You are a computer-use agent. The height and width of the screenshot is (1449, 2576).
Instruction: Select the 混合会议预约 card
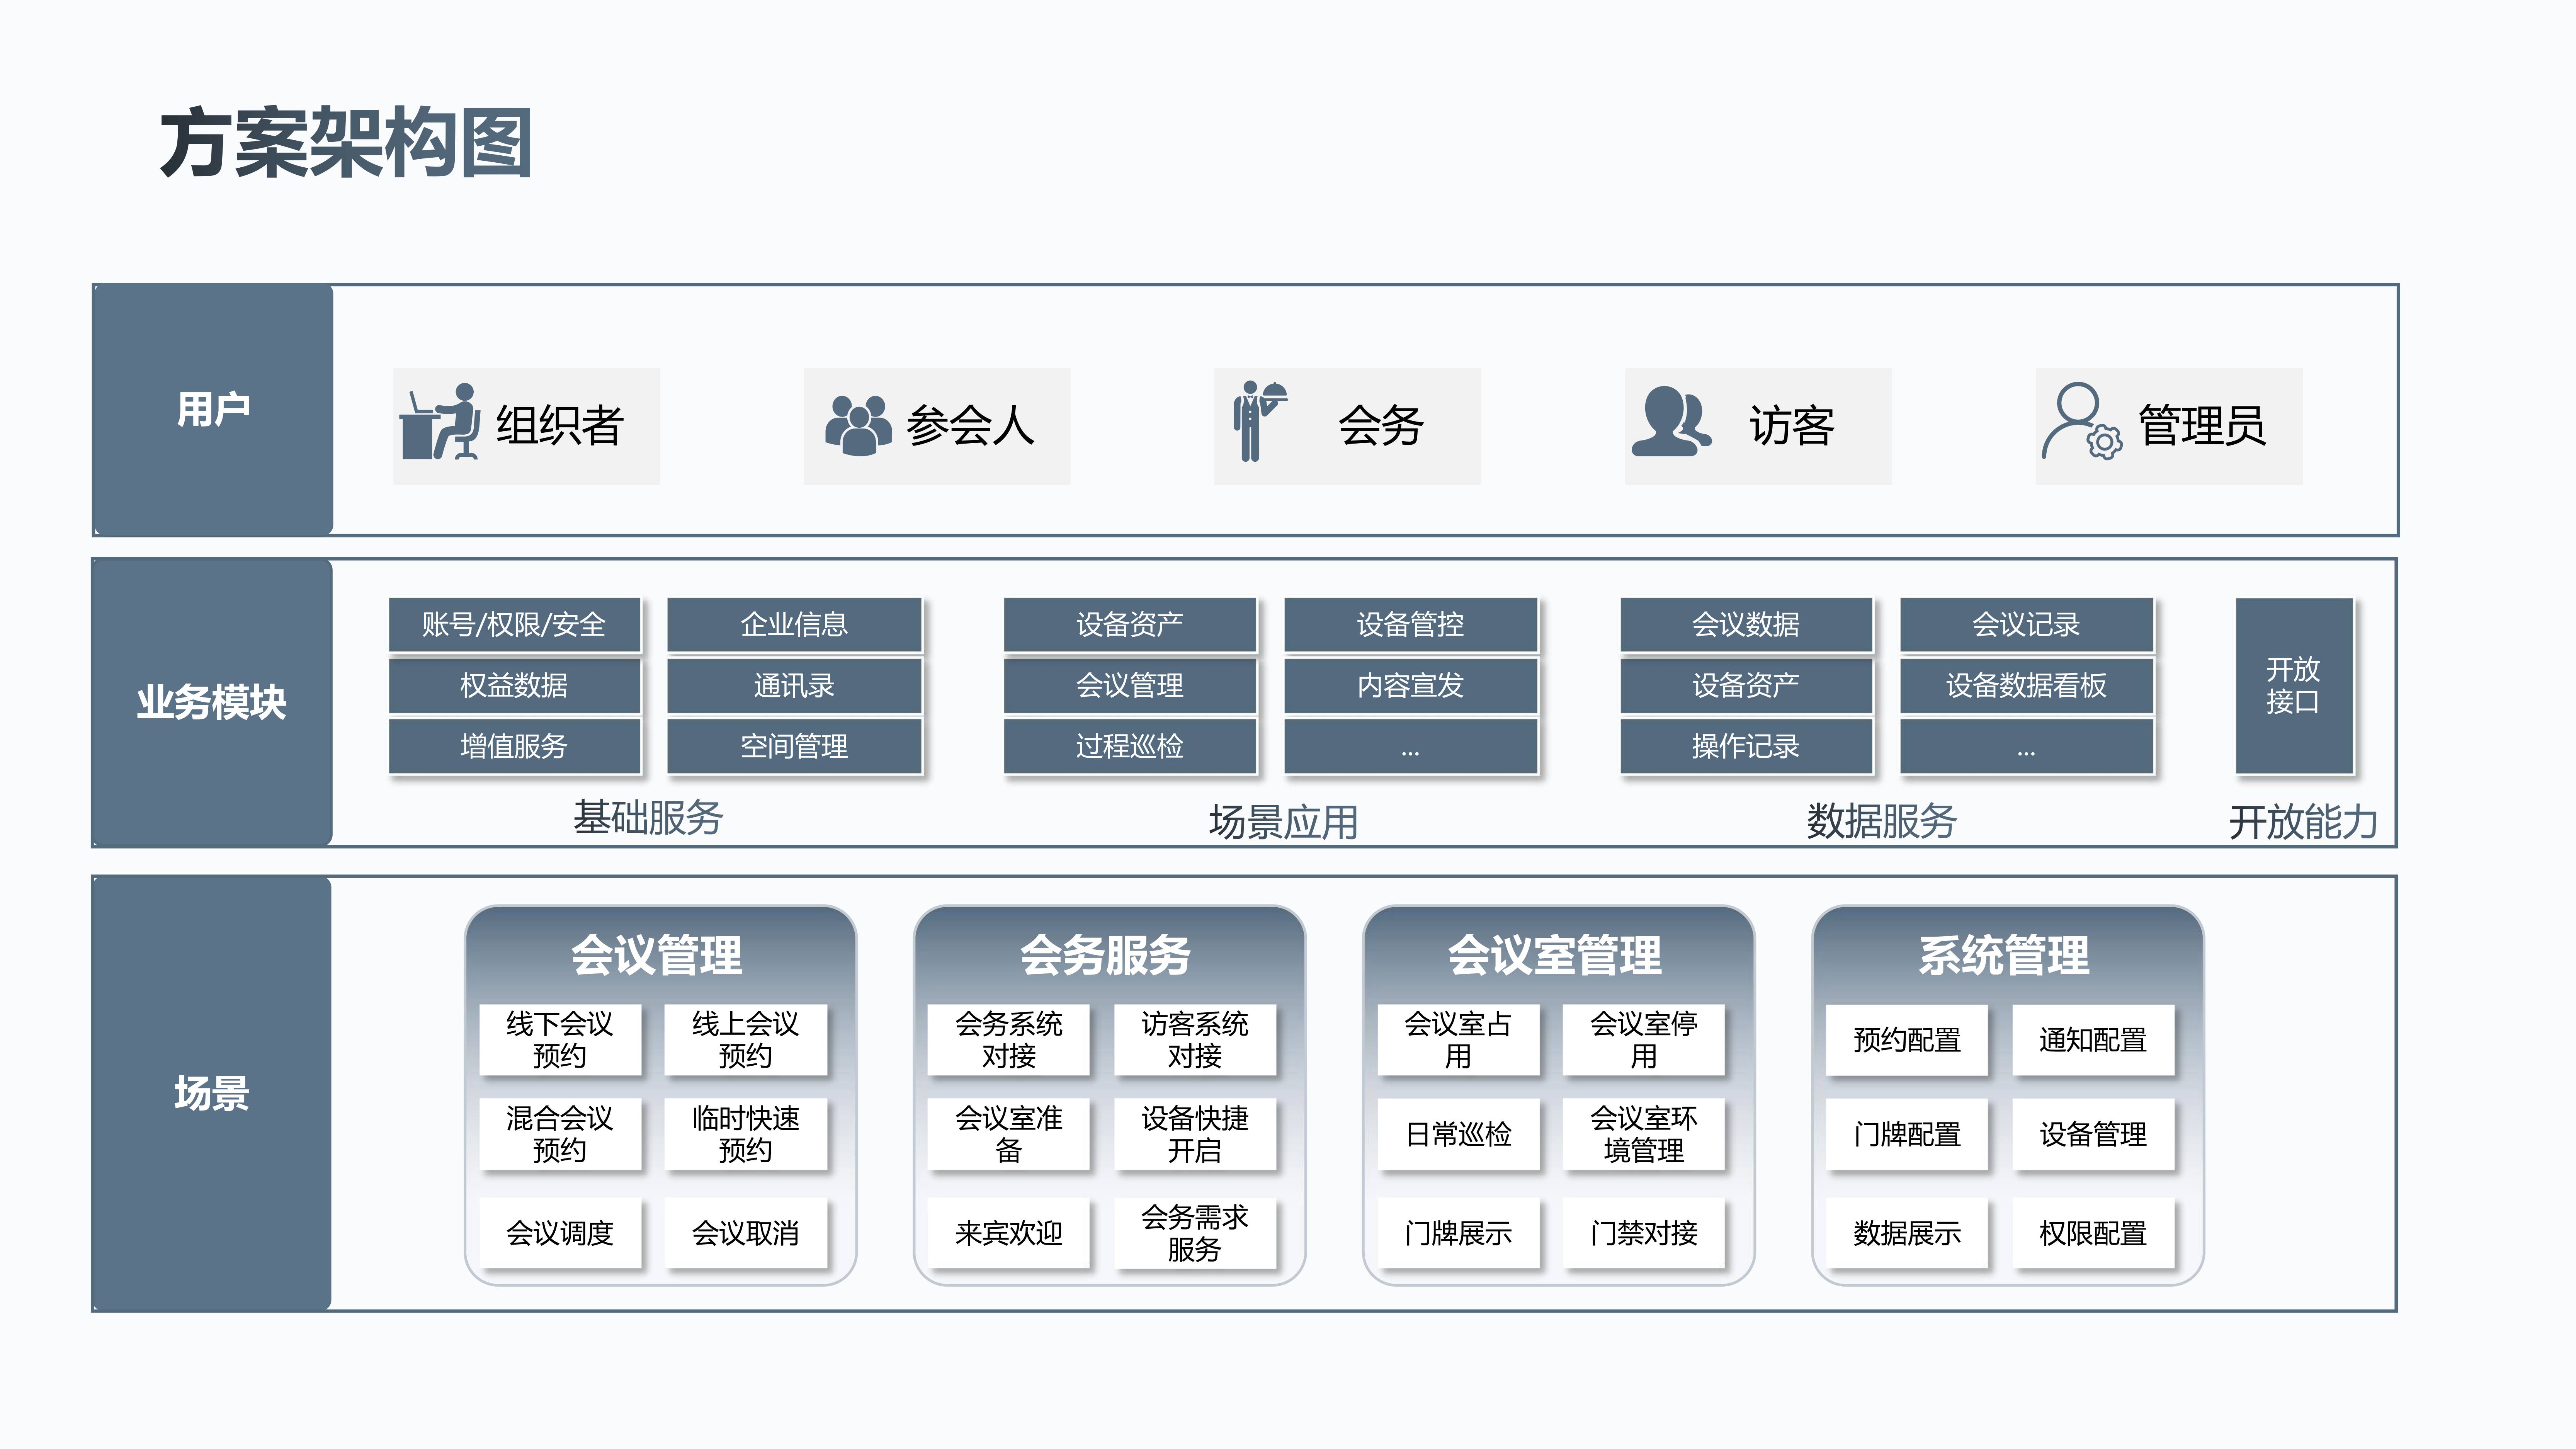click(560, 1134)
